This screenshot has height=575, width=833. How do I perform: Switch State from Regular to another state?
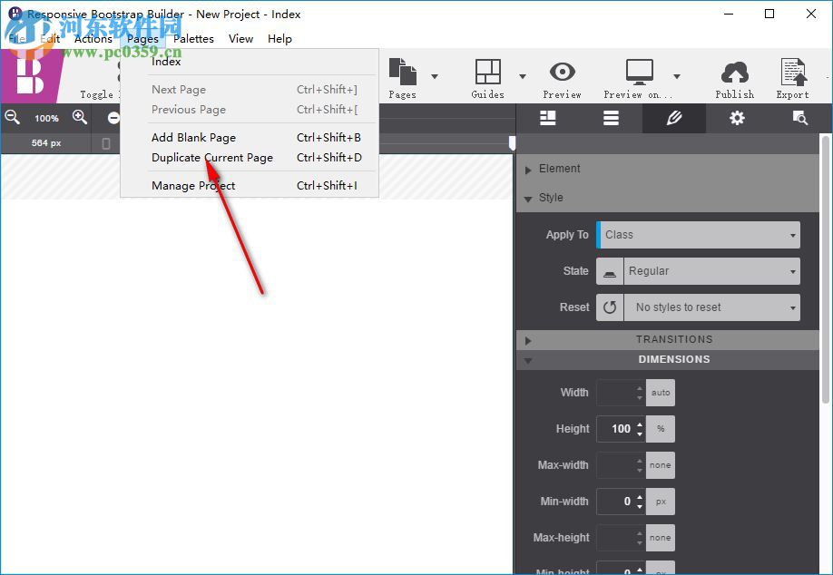pos(710,270)
